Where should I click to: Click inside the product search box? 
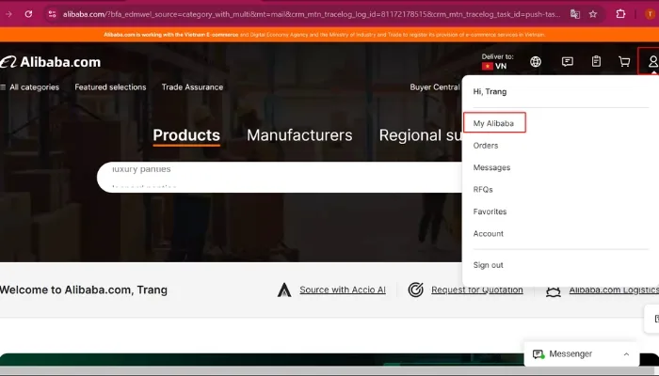click(x=280, y=177)
